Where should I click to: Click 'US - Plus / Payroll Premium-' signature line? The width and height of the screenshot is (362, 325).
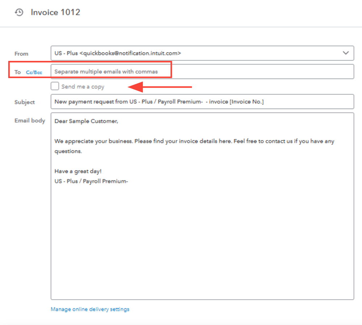tap(91, 181)
